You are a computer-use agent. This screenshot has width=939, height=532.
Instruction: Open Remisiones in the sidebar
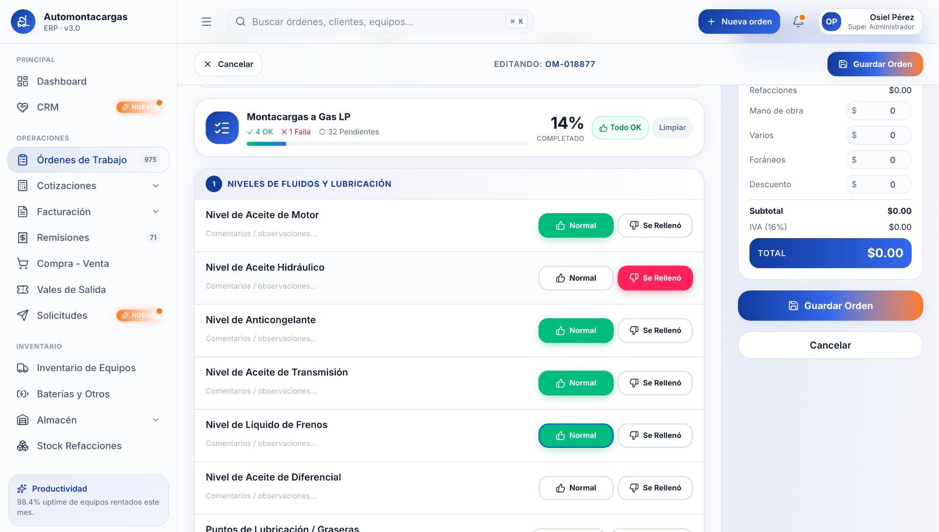point(89,238)
